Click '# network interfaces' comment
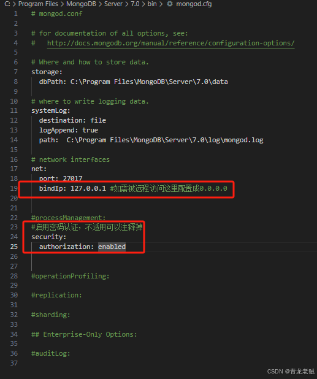Image resolution: width=317 pixels, height=379 pixels. 71,159
